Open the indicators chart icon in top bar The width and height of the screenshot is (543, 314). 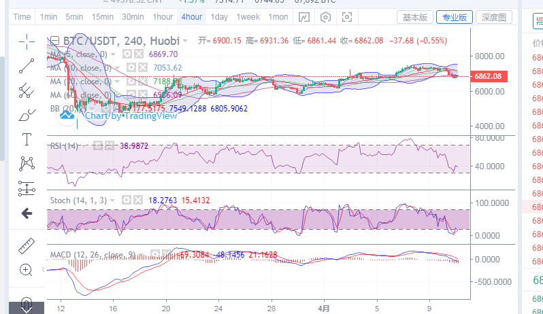(x=304, y=17)
